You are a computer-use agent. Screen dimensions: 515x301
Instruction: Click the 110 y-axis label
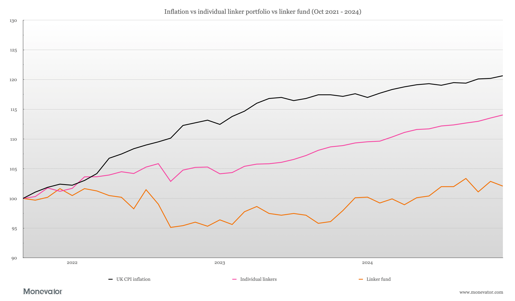(x=13, y=140)
